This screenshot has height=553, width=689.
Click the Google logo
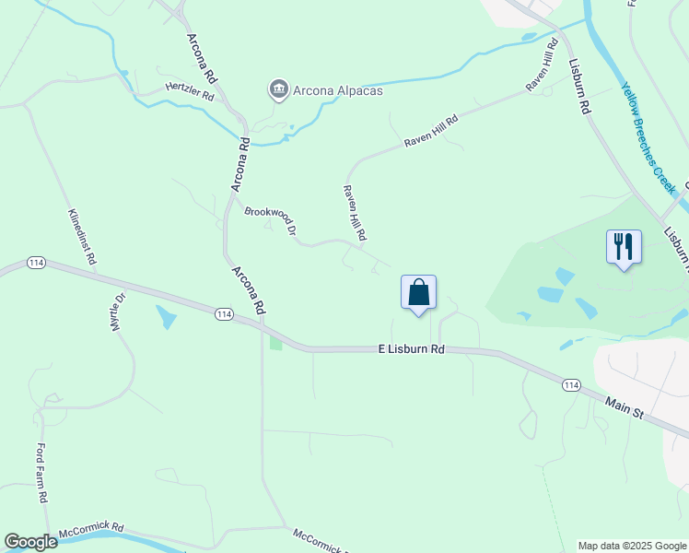pos(30,542)
